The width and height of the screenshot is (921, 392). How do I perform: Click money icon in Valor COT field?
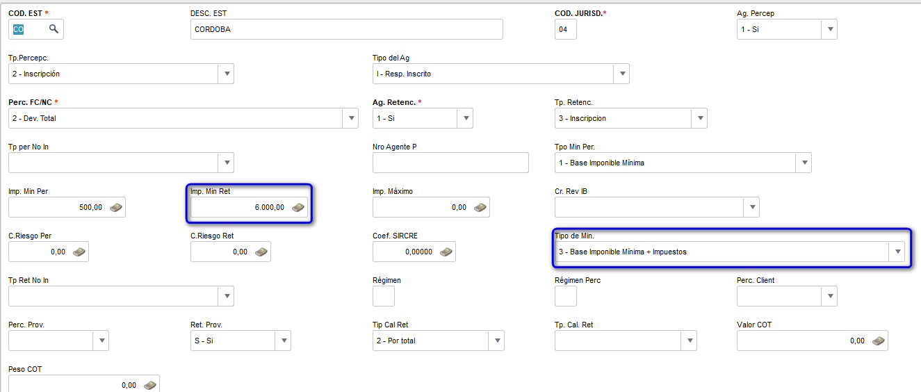(879, 341)
